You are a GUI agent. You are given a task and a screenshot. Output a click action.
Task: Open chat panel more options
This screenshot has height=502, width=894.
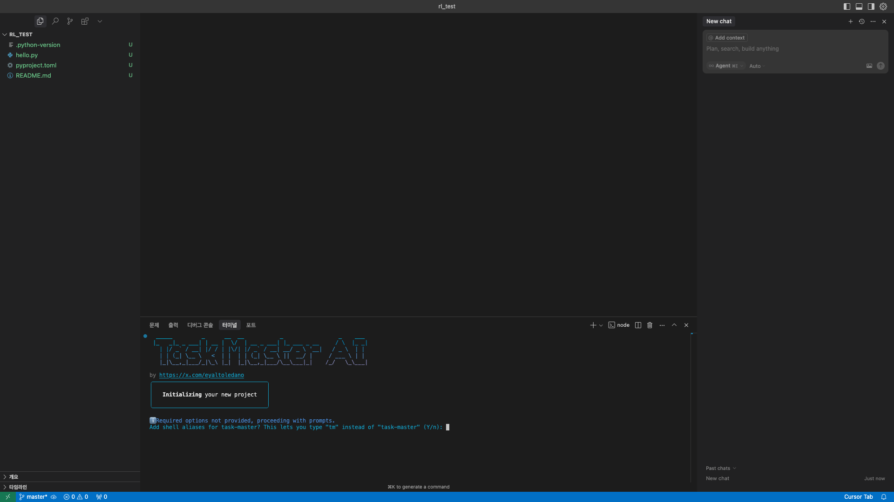(873, 21)
